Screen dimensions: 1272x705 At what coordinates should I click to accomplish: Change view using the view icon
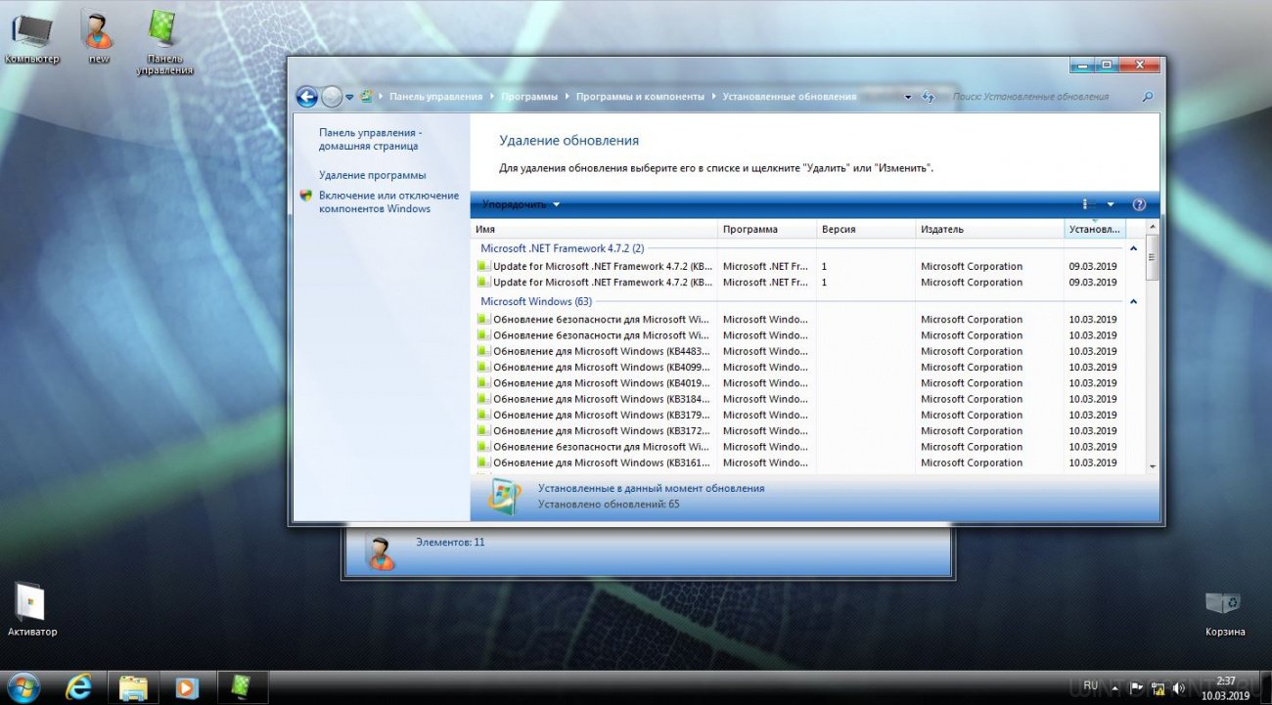(x=1086, y=204)
